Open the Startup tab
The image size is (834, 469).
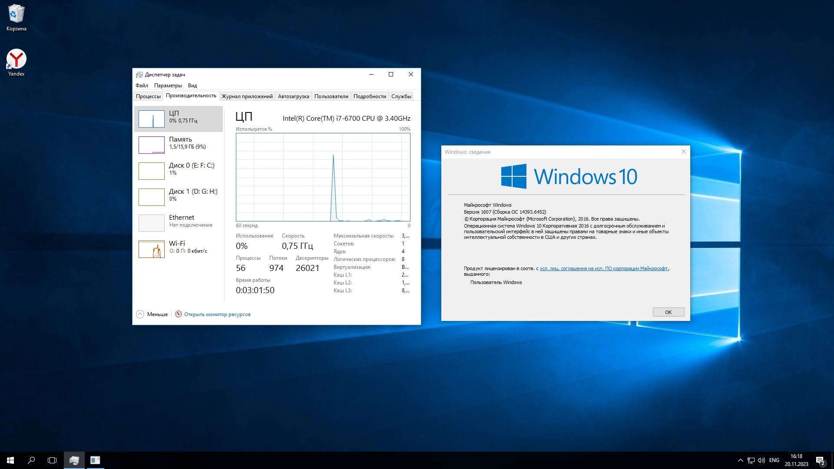pyautogui.click(x=293, y=96)
